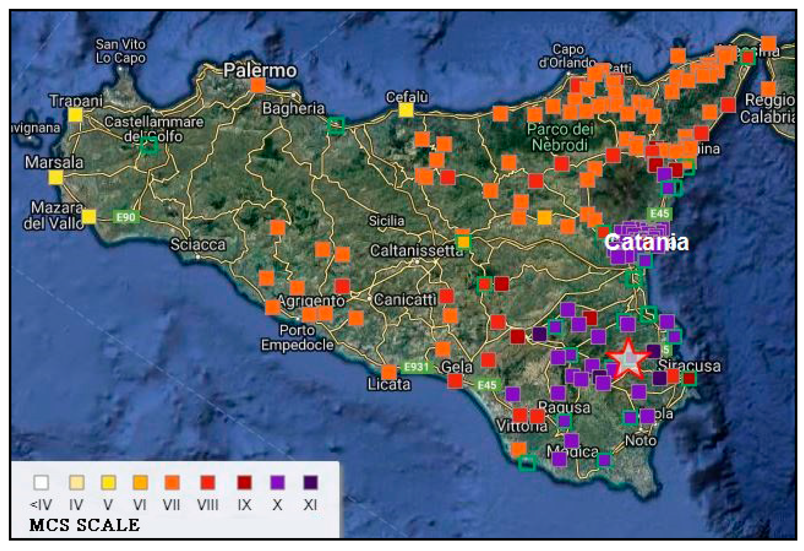Image resolution: width=804 pixels, height=551 pixels.
Task: Select the dark red IX legend swatch
Action: pos(244,483)
